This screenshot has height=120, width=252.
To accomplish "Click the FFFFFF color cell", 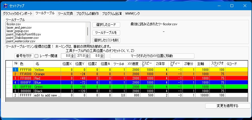I will [26, 95].
